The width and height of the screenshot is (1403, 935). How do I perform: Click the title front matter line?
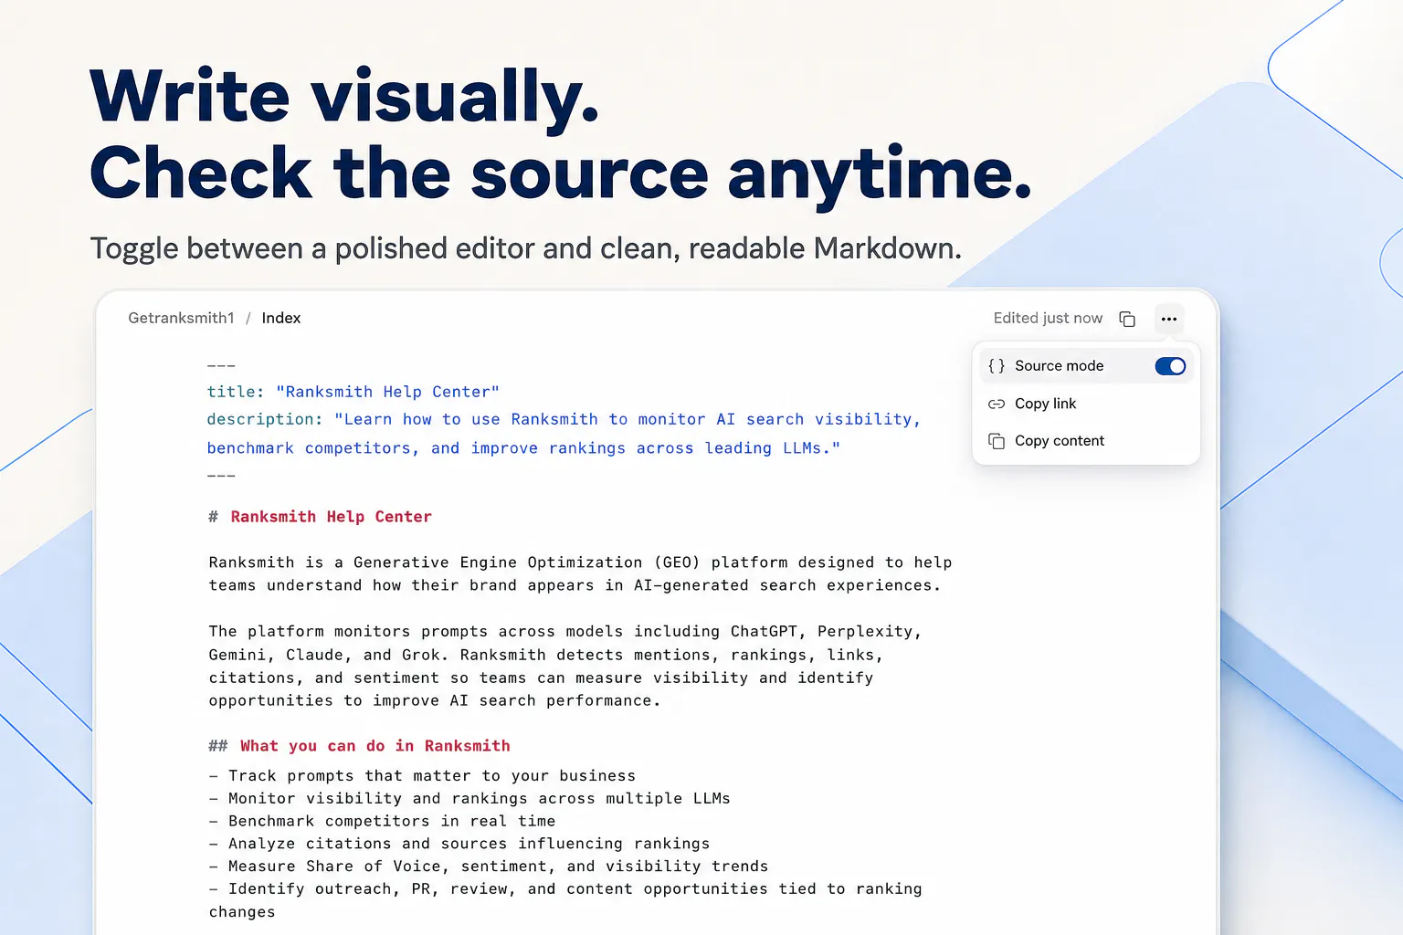[353, 392]
